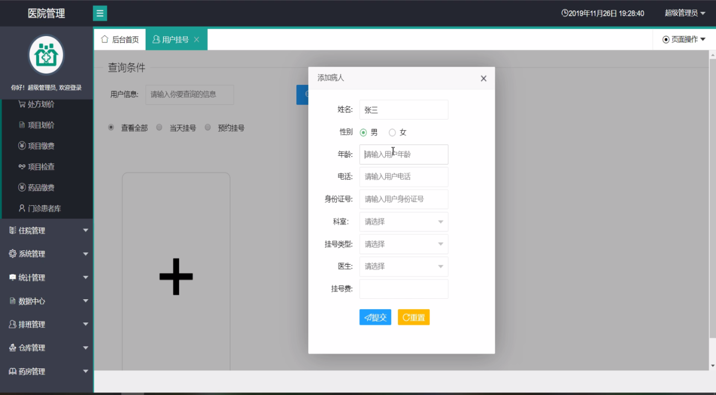Click the document icon beside 项目划价

click(x=22, y=125)
